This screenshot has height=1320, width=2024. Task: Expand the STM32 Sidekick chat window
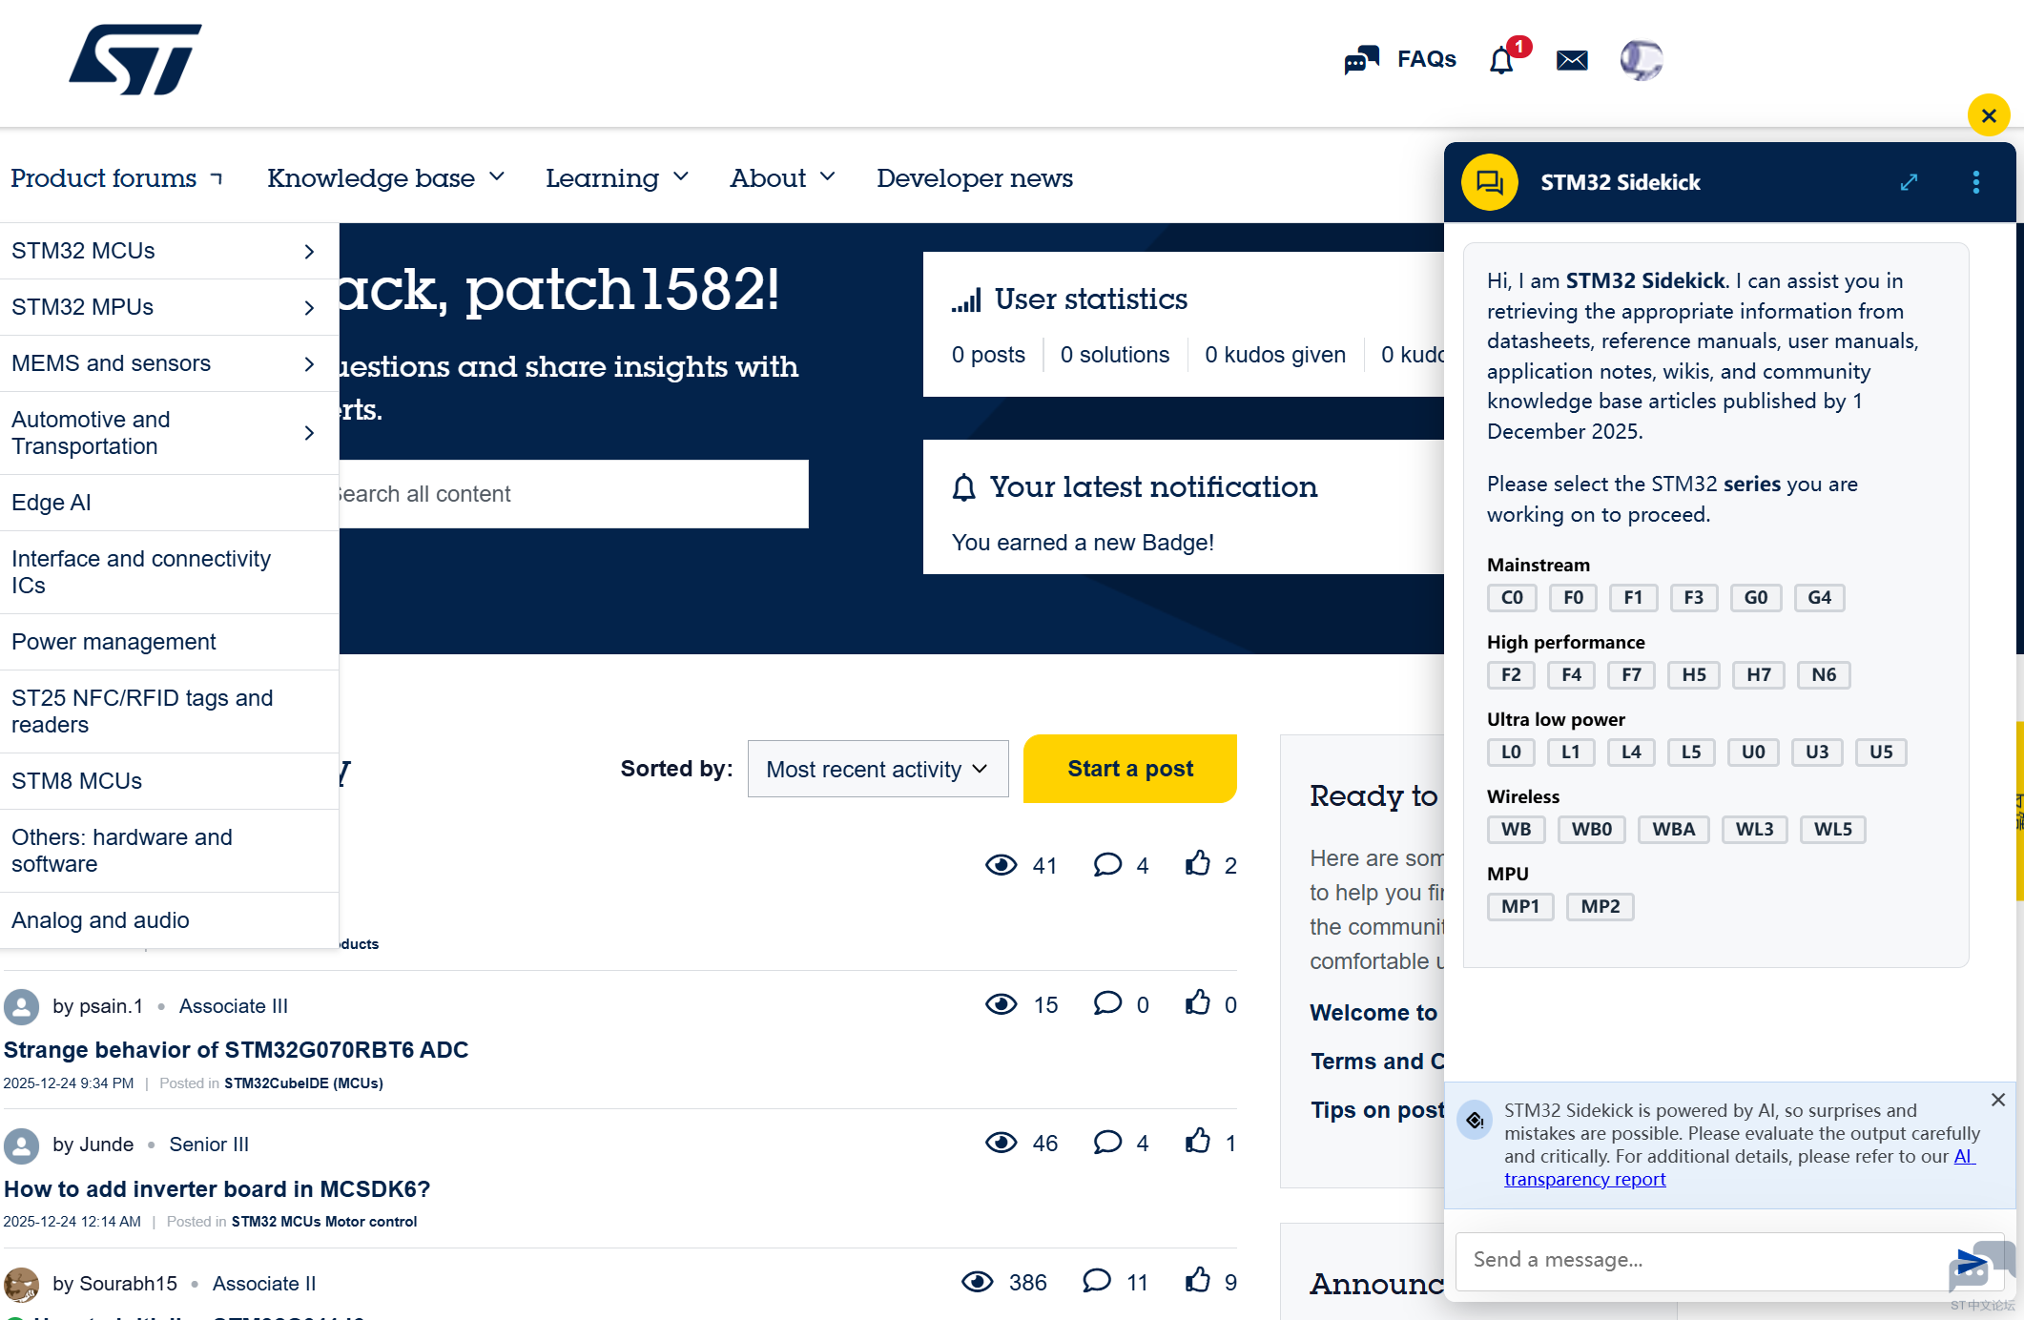pyautogui.click(x=1909, y=182)
